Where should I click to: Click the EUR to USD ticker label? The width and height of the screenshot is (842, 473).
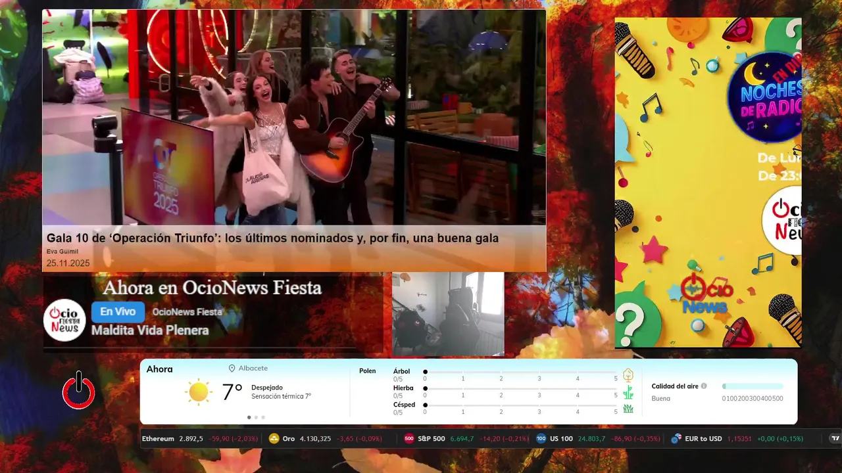pos(703,439)
